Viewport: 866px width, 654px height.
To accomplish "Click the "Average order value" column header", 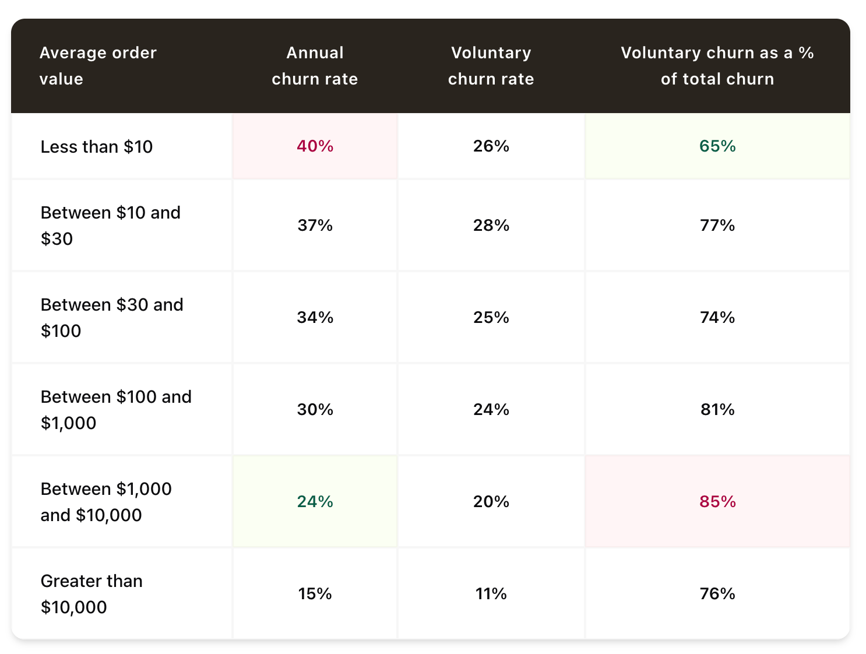I will [98, 66].
